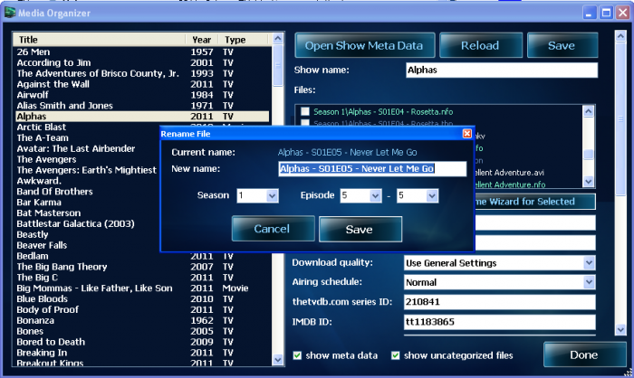Click the down arrow of the show list scrollbar
The image size is (634, 378).
(x=278, y=359)
